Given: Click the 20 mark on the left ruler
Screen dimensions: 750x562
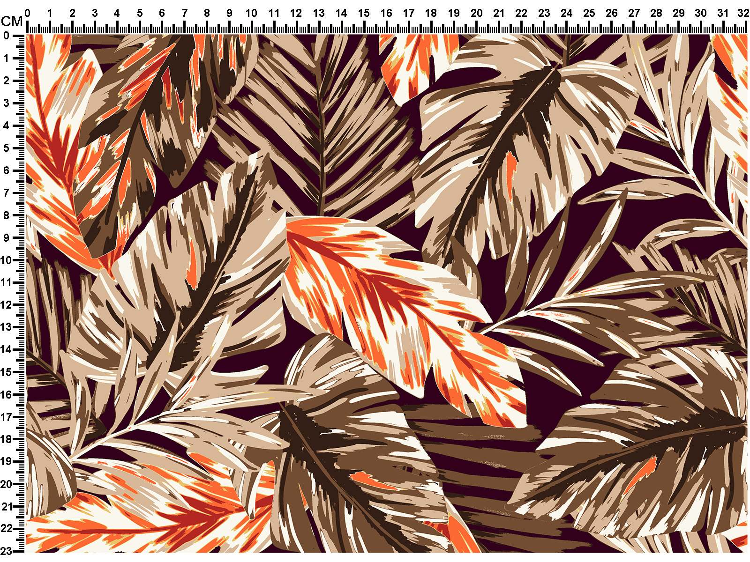Looking at the screenshot, I should click(x=6, y=484).
